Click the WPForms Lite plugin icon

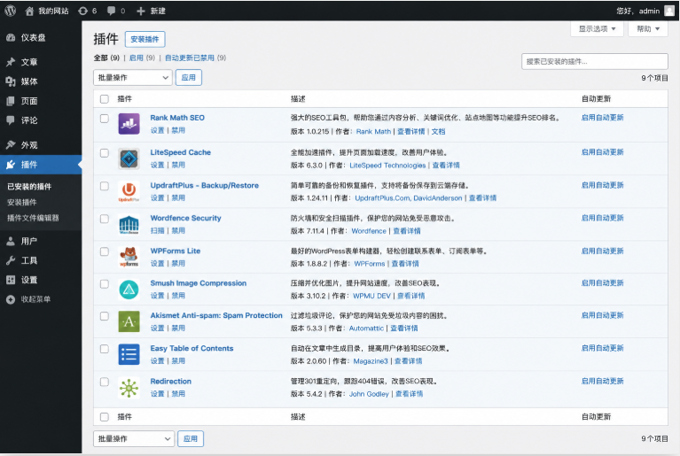point(129,258)
